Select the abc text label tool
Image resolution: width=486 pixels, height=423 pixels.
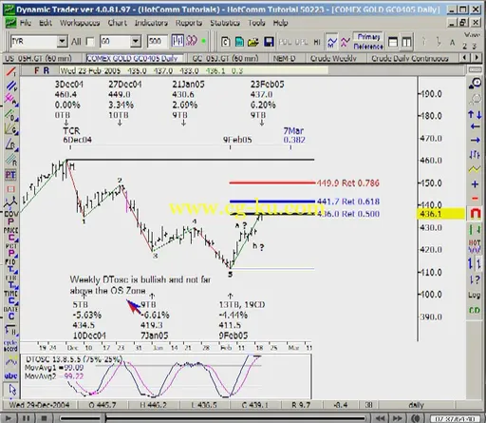pos(10,375)
